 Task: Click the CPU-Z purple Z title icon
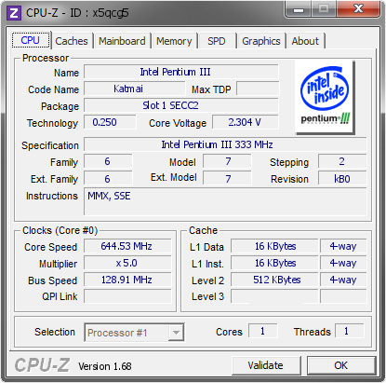(x=14, y=13)
